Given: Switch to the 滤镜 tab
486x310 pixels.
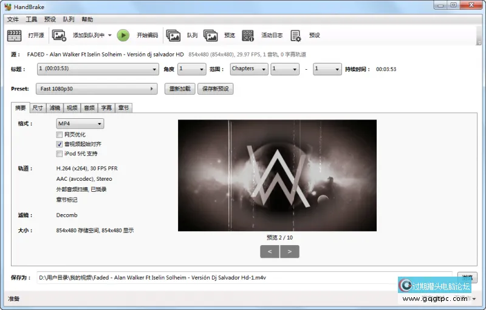Looking at the screenshot, I should coord(55,107).
